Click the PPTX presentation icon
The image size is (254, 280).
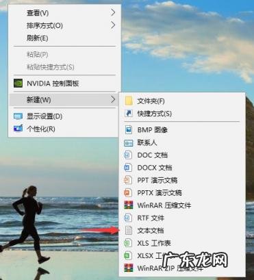pyautogui.click(x=128, y=192)
